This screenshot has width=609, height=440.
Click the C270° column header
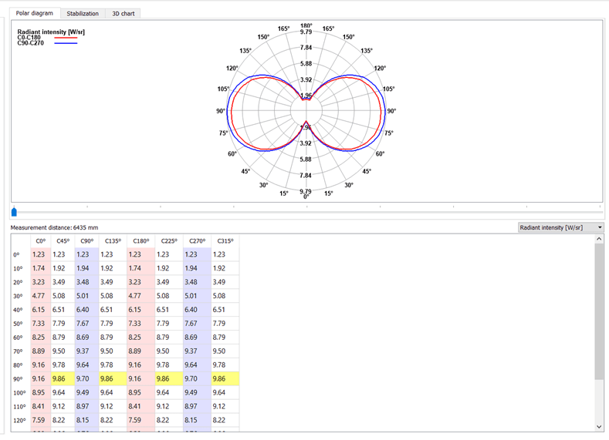(197, 240)
